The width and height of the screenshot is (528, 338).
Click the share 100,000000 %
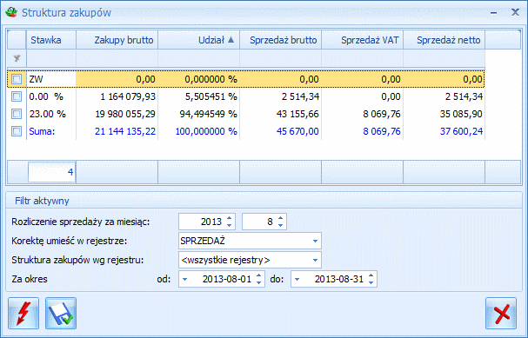pyautogui.click(x=206, y=131)
